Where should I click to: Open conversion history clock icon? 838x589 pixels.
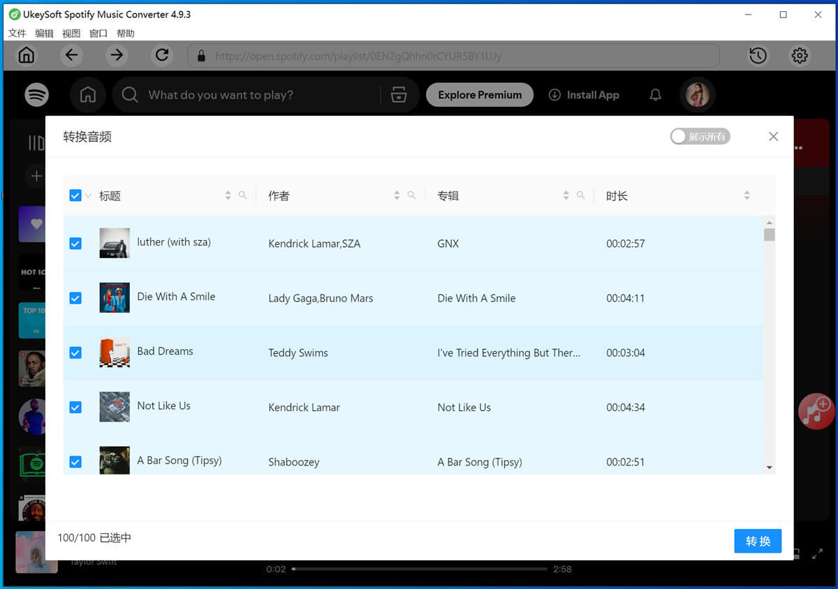tap(758, 56)
